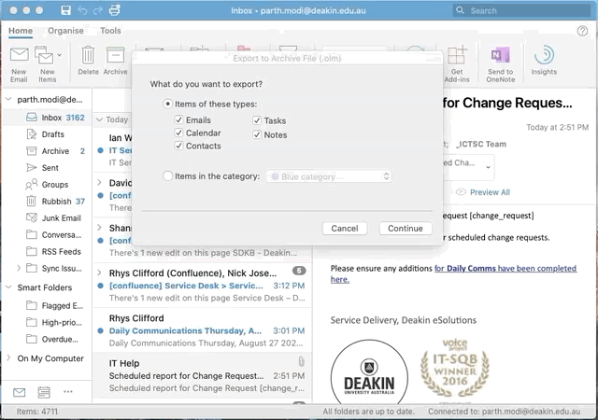Collapse the Smart Folders section
The height and width of the screenshot is (420, 598).
[8, 287]
